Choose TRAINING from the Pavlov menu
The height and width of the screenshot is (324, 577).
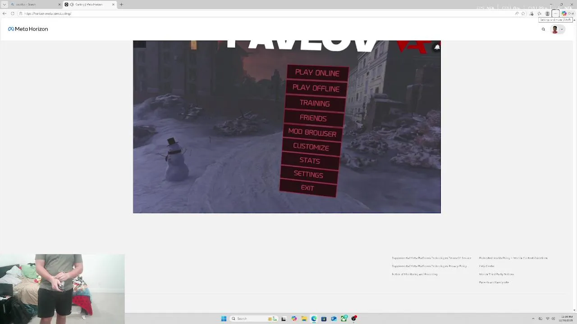pos(315,103)
